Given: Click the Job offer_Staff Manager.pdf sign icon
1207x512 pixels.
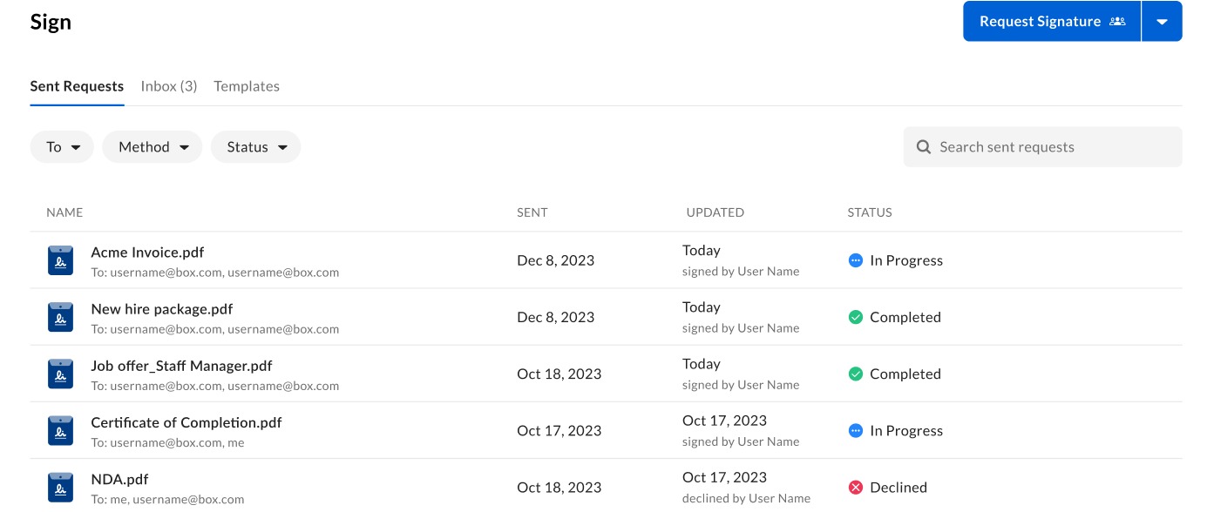Looking at the screenshot, I should [x=60, y=374].
